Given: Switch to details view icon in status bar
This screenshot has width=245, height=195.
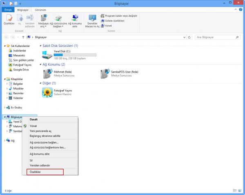Looking at the screenshot, I should [x=235, y=191].
